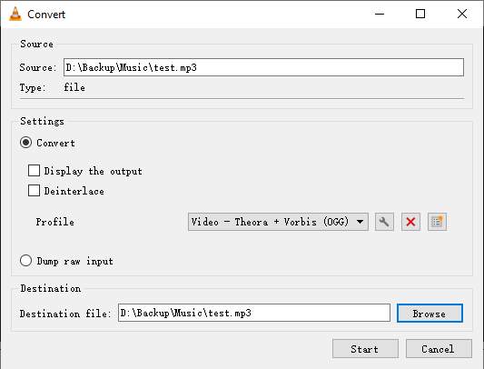The height and width of the screenshot is (369, 484).
Task: Browse for a destination file
Action: pos(430,314)
